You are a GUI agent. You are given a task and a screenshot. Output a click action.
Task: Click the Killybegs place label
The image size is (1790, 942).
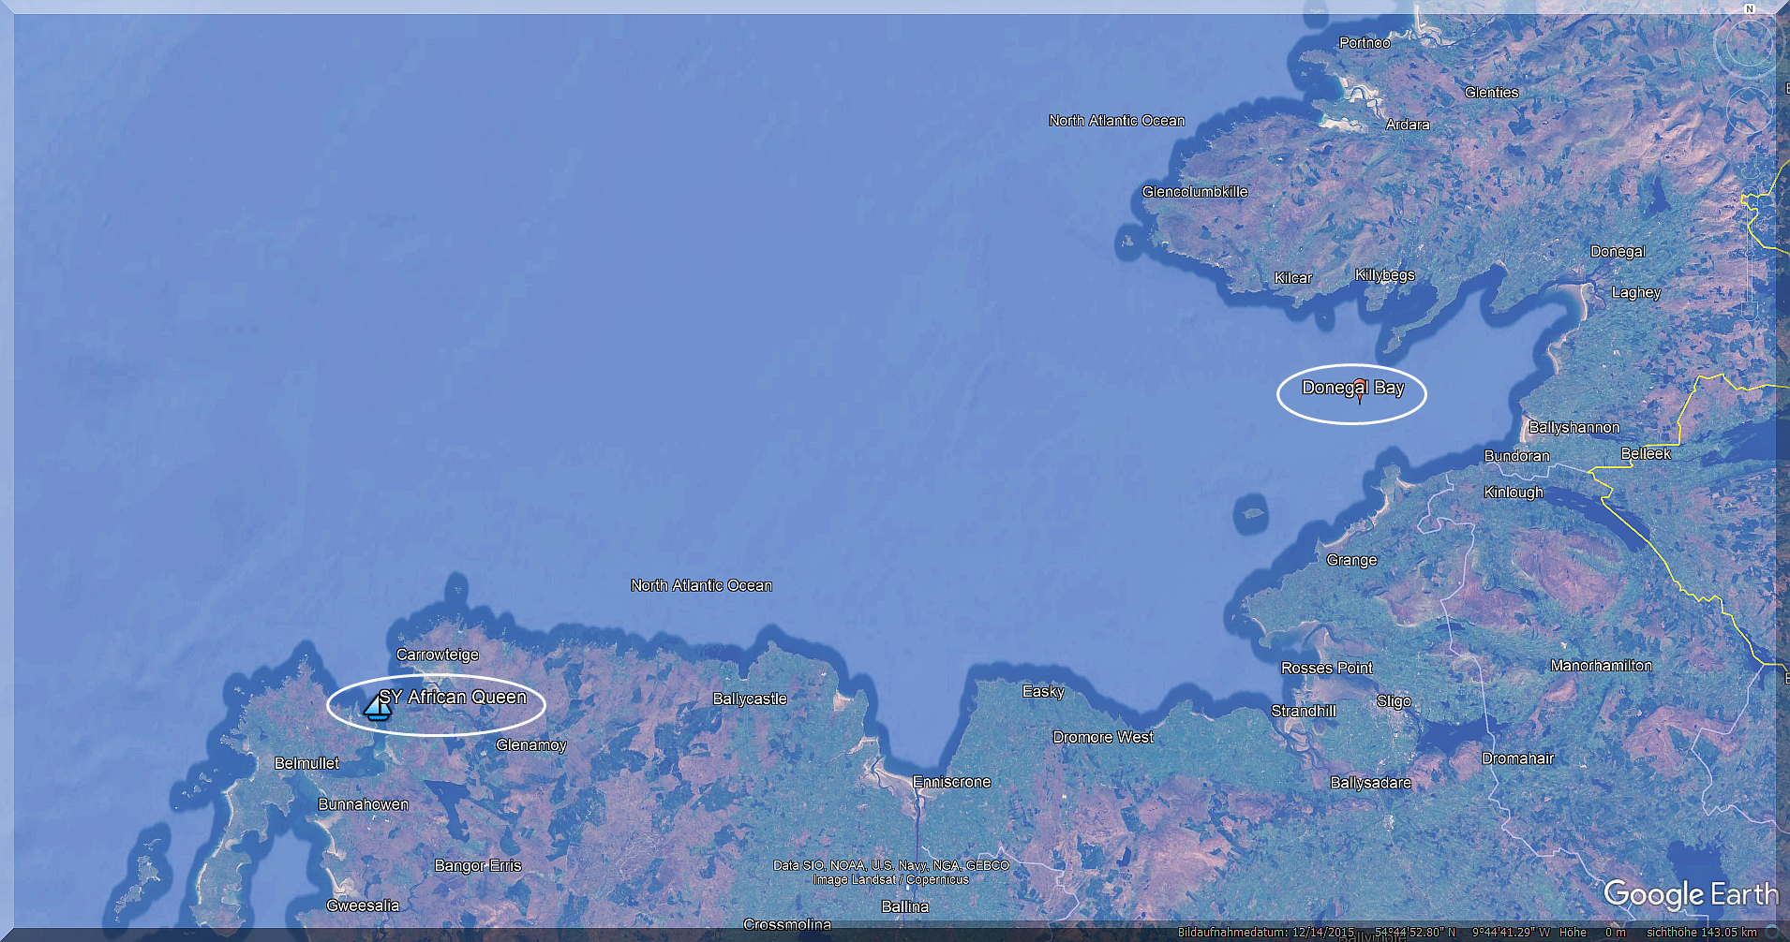pyautogui.click(x=1384, y=274)
